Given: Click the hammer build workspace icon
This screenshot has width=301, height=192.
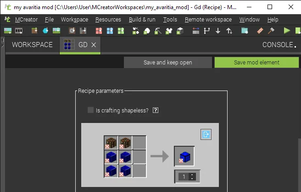Looking at the screenshot, I should click(271, 31).
